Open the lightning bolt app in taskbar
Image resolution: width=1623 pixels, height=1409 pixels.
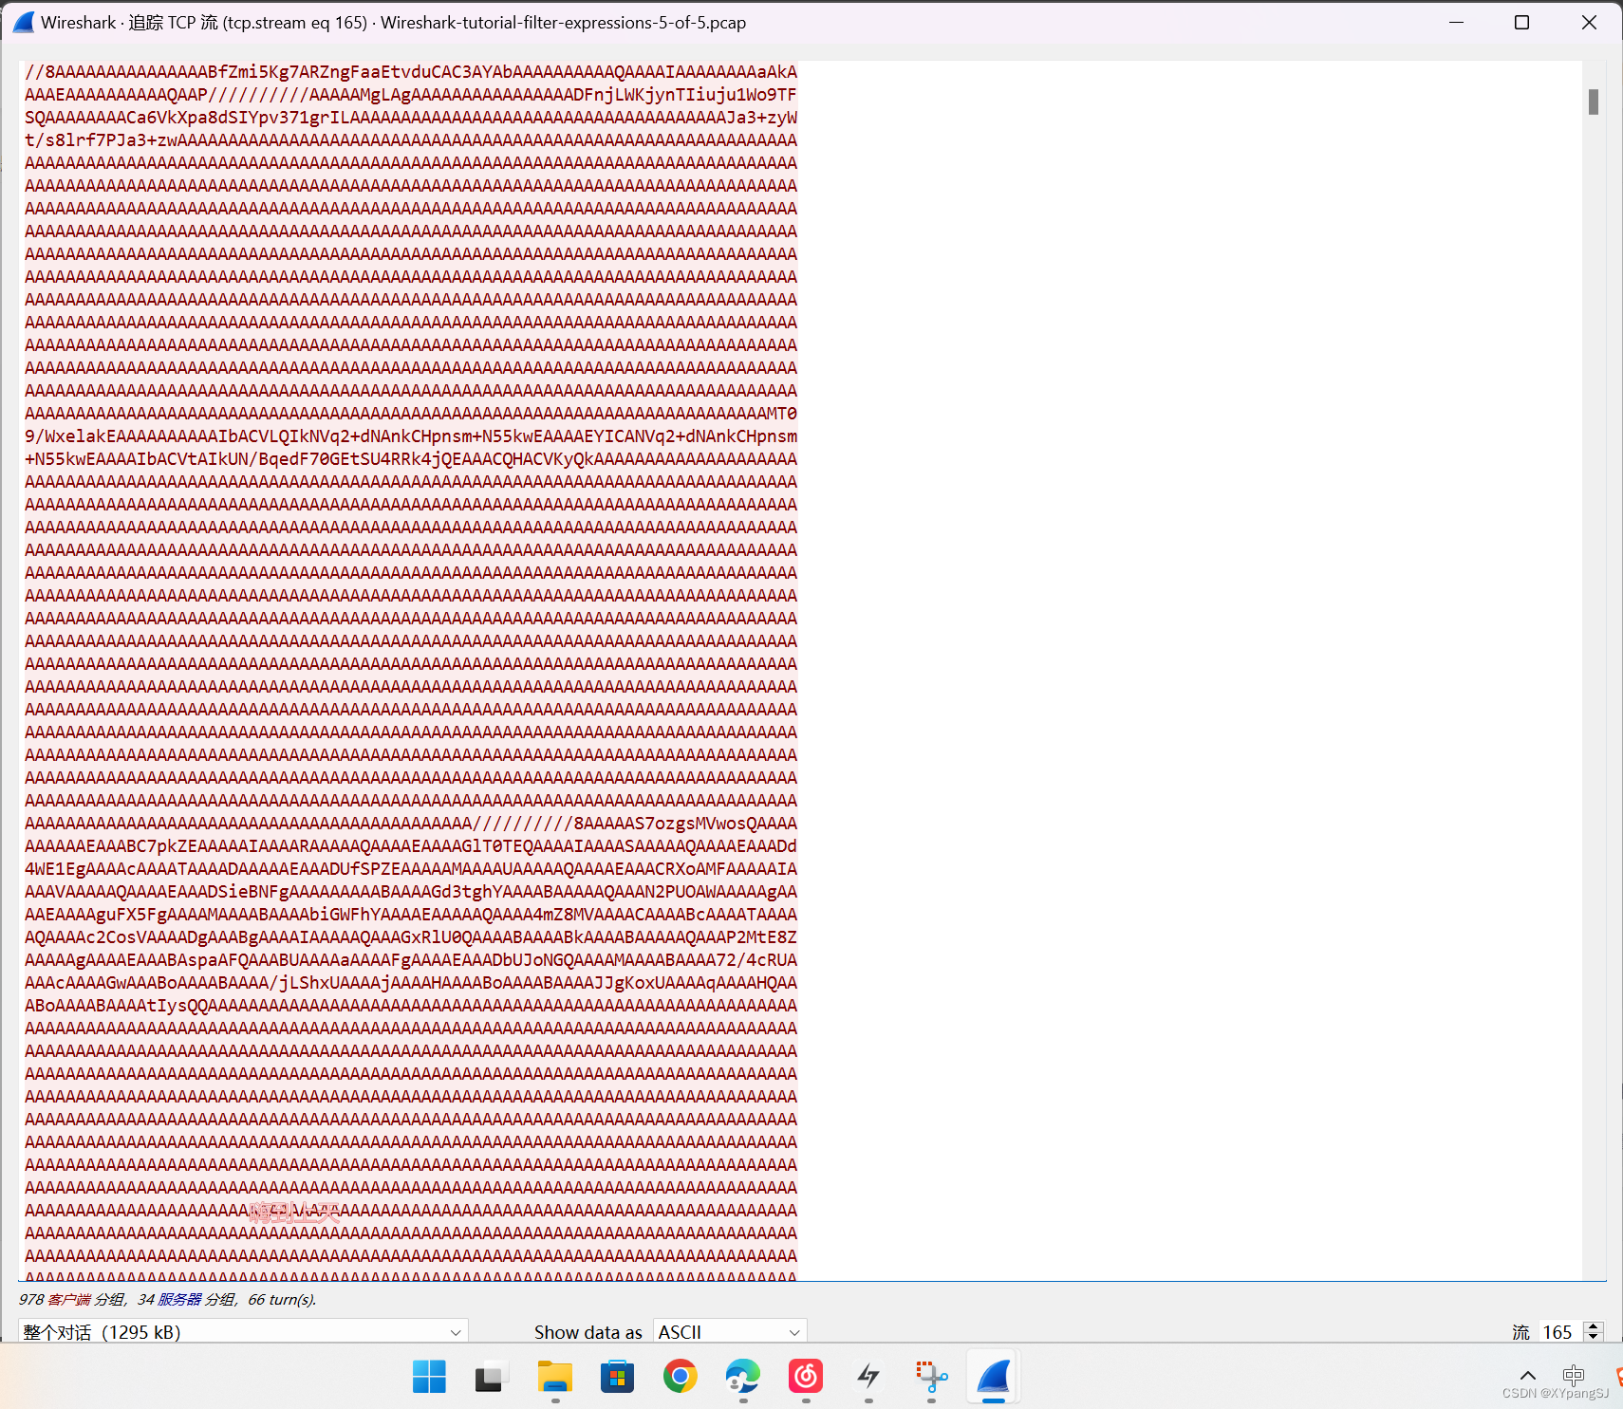(868, 1376)
